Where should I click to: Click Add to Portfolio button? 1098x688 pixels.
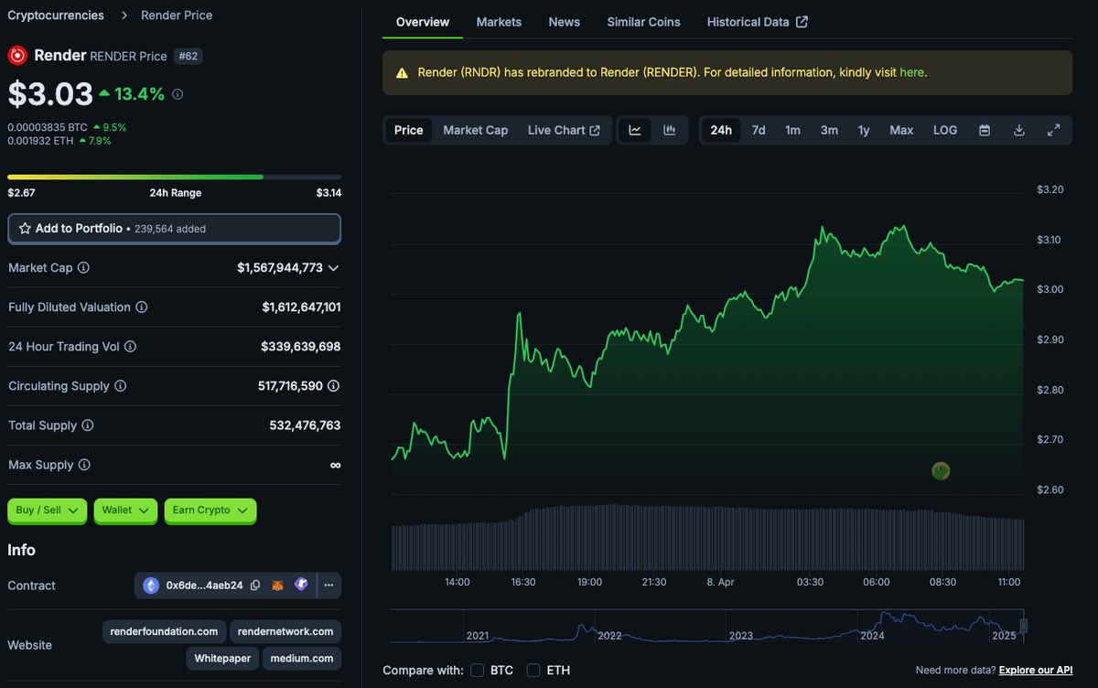click(x=174, y=229)
